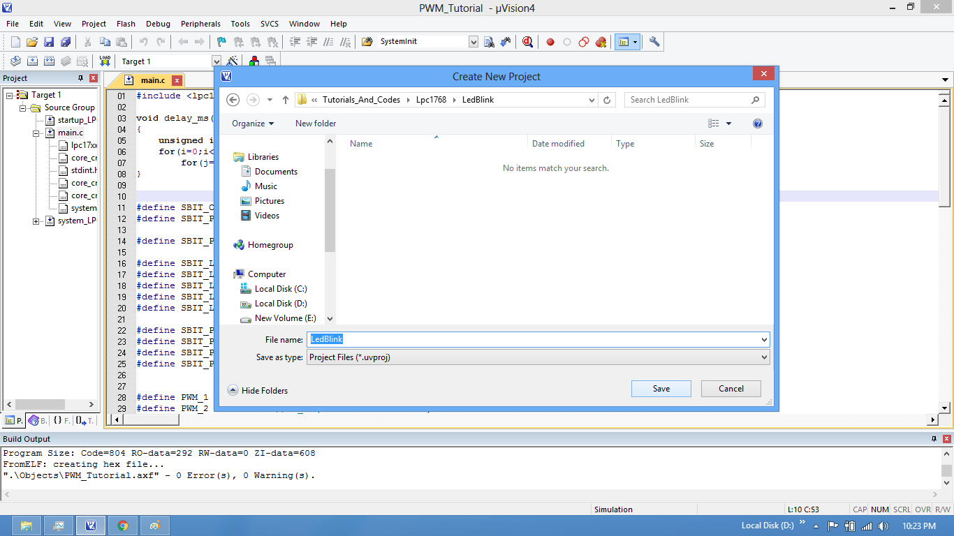Click the Save icon in µVision toolbar
Image resolution: width=954 pixels, height=536 pixels.
(x=49, y=42)
